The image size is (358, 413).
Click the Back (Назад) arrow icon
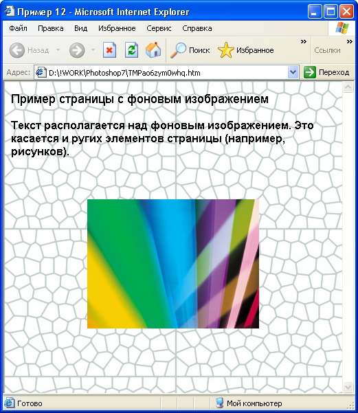coord(17,50)
